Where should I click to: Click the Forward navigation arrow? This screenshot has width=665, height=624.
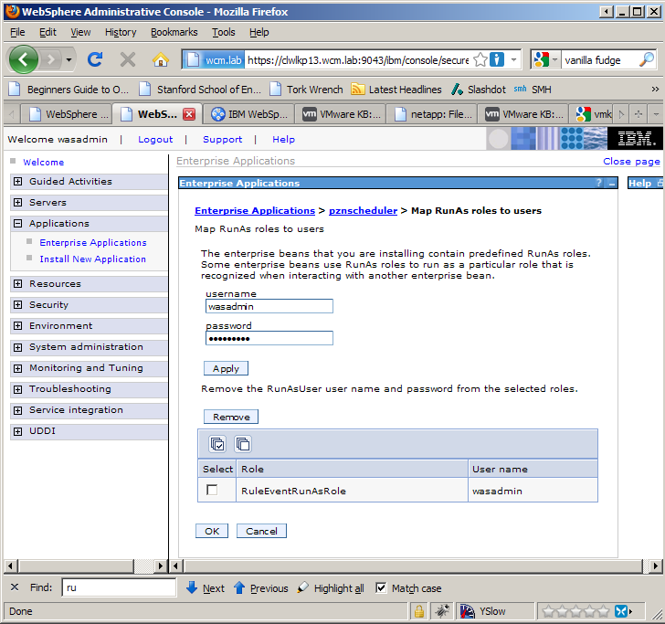[51, 59]
